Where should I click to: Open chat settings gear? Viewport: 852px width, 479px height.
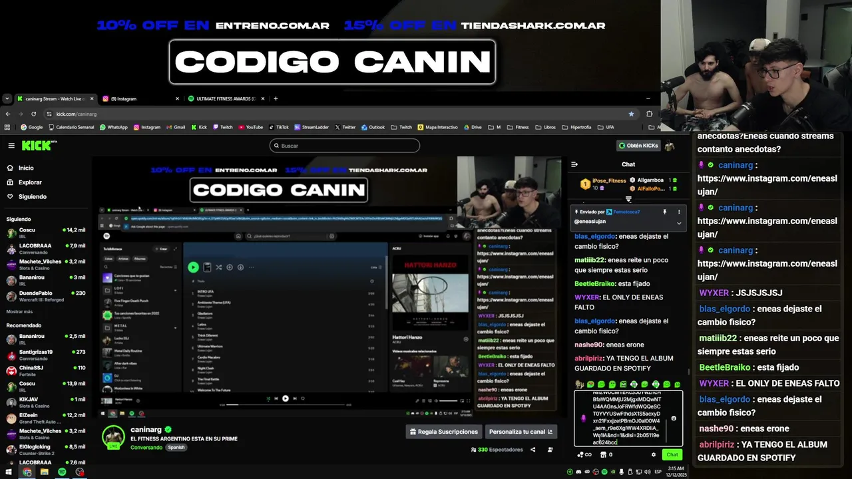coord(653,454)
